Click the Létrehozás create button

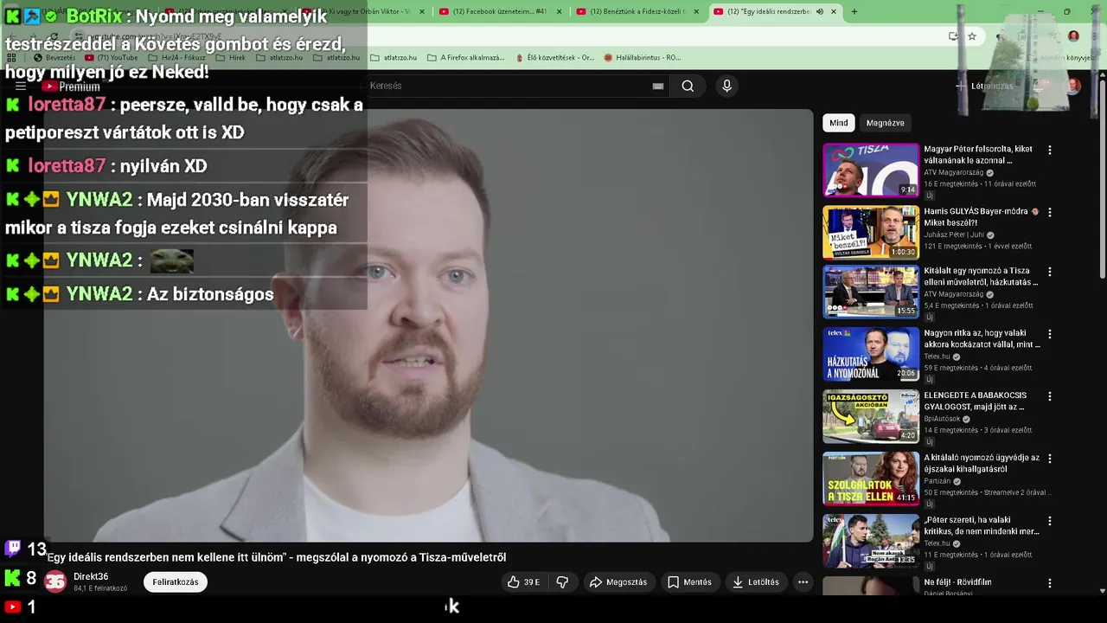(x=985, y=86)
